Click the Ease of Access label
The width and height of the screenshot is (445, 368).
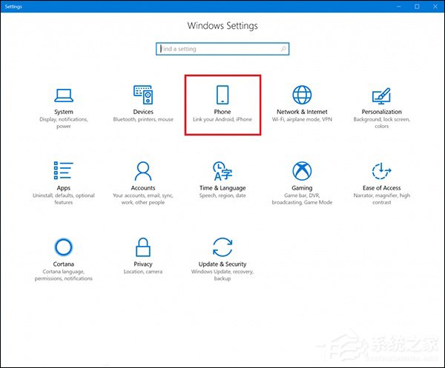pyautogui.click(x=381, y=188)
